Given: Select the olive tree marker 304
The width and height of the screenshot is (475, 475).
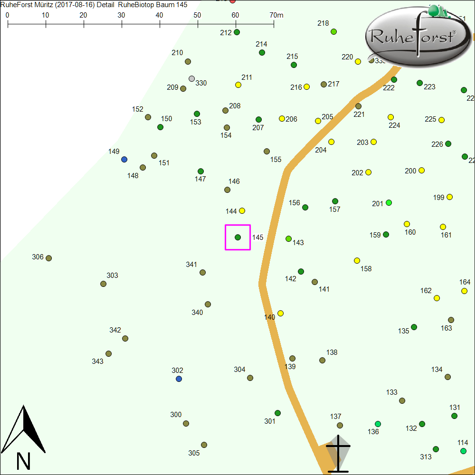Looking at the screenshot, I should pos(250,378).
